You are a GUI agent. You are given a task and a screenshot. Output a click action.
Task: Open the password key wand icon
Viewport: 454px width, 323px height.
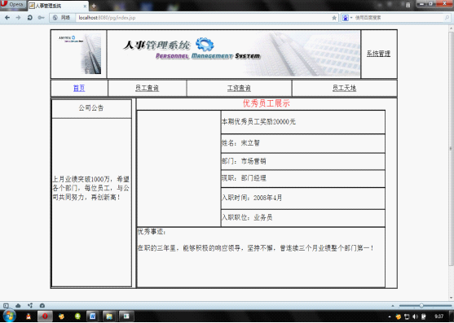click(x=41, y=18)
